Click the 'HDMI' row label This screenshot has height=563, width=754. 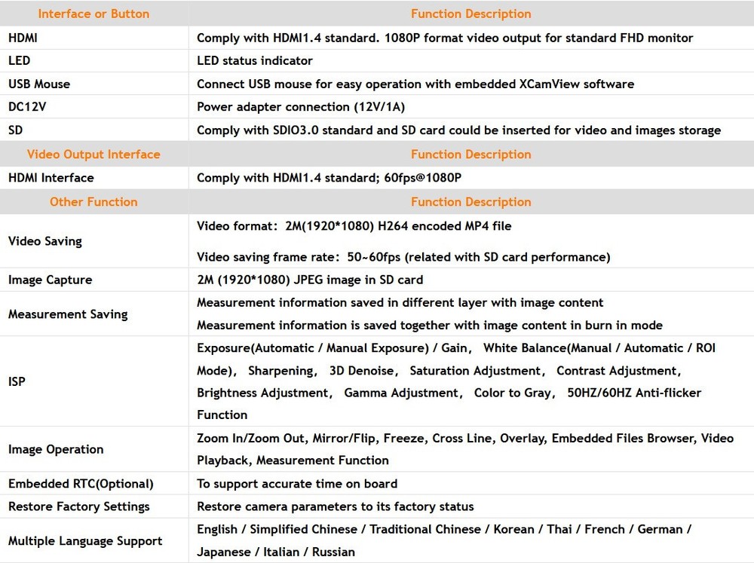coord(23,38)
